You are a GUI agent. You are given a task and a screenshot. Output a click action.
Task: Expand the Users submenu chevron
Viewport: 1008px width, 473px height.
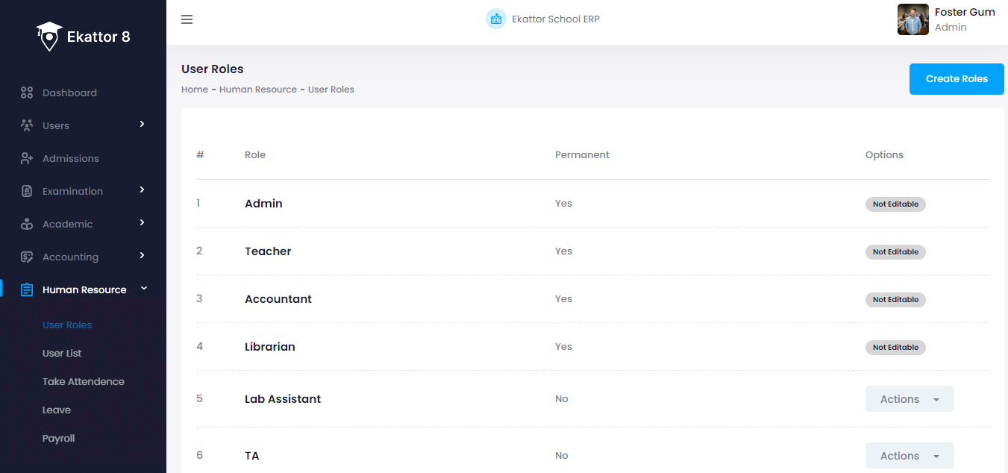pos(142,125)
